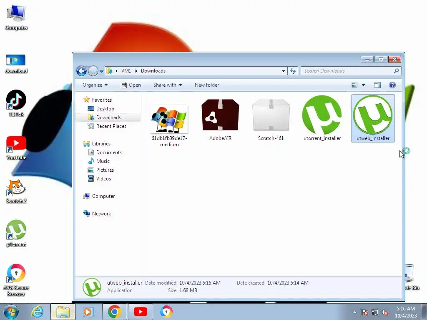This screenshot has height=320, width=427.
Task: Click Open in the command bar
Action: pyautogui.click(x=131, y=85)
